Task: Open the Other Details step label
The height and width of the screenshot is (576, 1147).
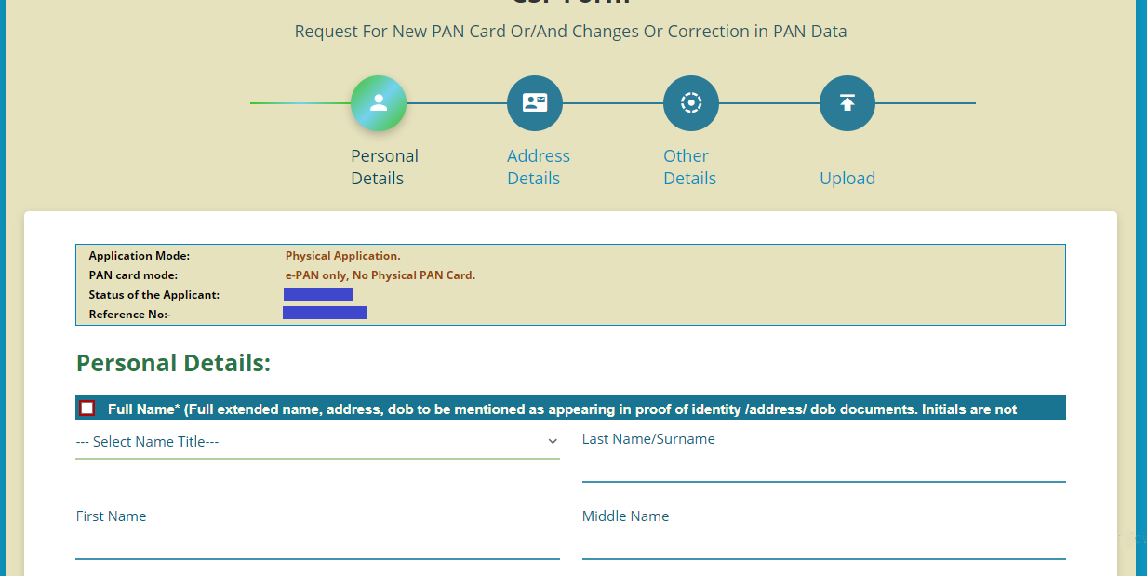Action: 689,167
